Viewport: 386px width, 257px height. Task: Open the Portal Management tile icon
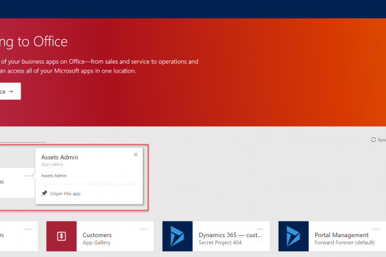tap(293, 236)
